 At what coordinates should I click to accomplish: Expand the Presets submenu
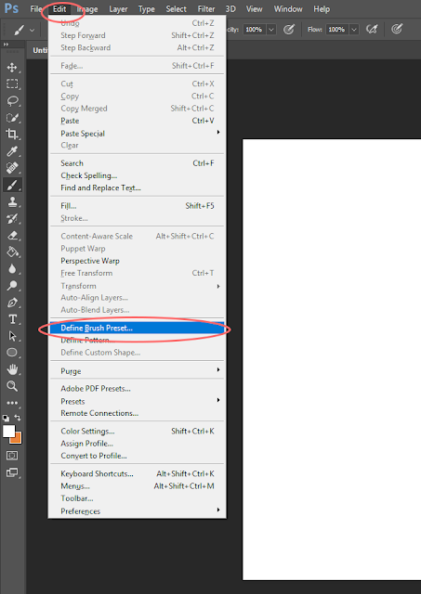[138, 401]
